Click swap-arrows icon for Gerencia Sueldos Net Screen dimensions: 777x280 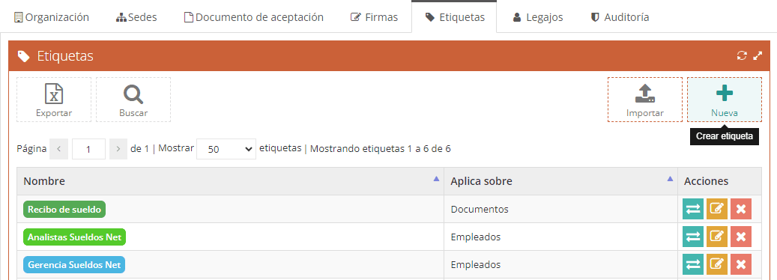[x=693, y=265]
